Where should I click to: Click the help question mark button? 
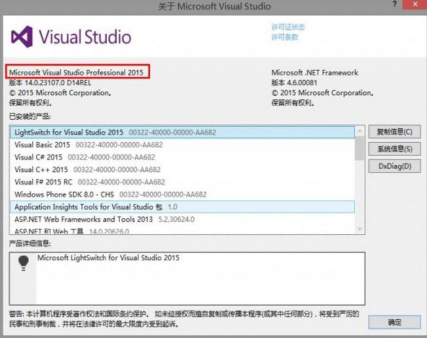click(x=395, y=4)
